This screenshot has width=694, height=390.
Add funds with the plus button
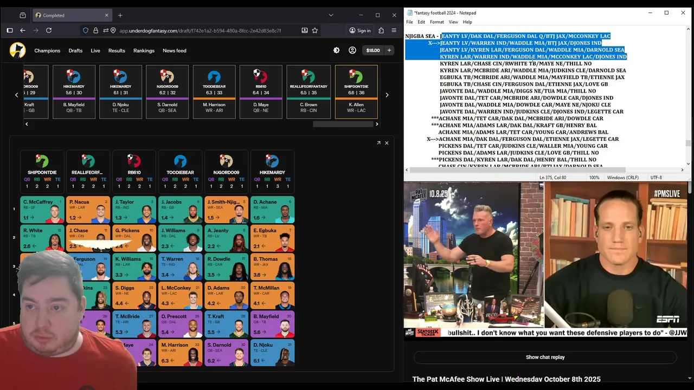[389, 50]
